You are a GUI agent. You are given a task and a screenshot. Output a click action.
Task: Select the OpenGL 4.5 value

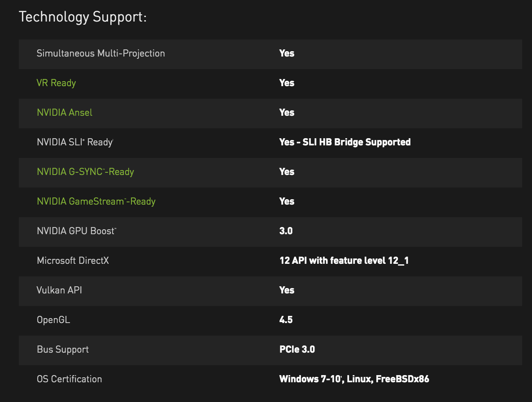pyautogui.click(x=286, y=320)
